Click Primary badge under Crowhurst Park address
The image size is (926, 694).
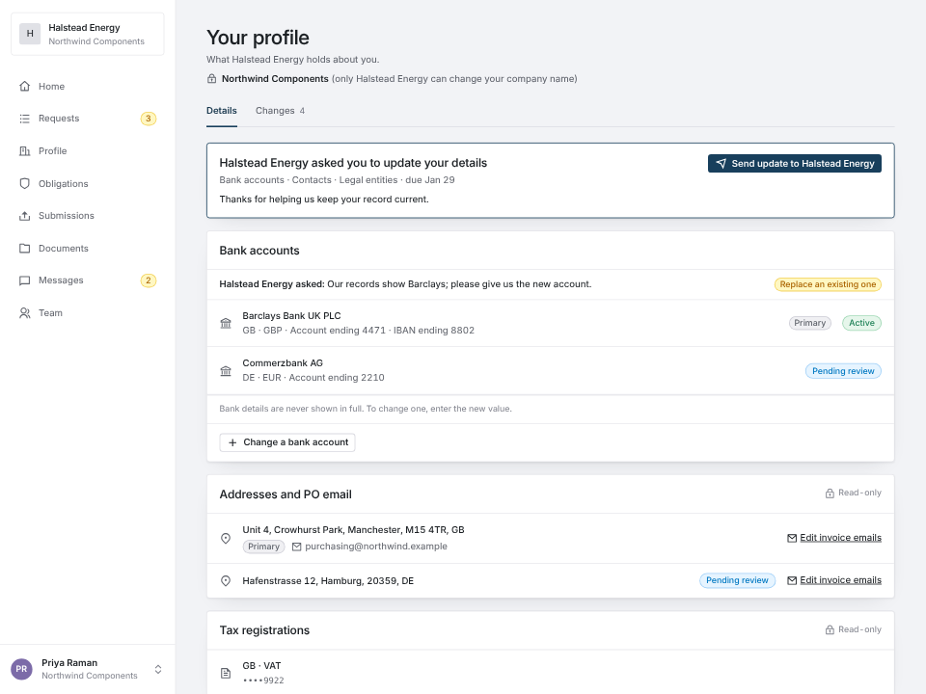(x=263, y=547)
